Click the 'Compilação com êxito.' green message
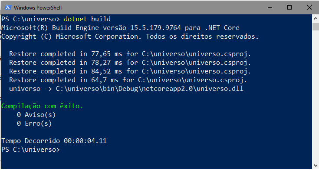 pyautogui.click(x=42, y=106)
